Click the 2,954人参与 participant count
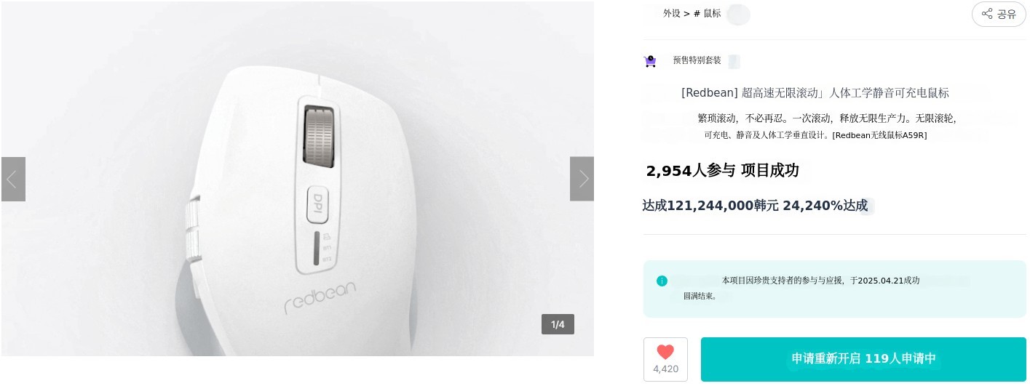 685,171
